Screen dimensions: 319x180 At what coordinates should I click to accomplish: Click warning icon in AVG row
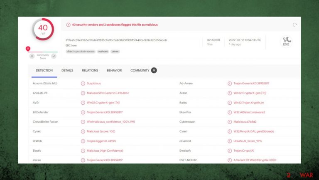click(x=83, y=103)
